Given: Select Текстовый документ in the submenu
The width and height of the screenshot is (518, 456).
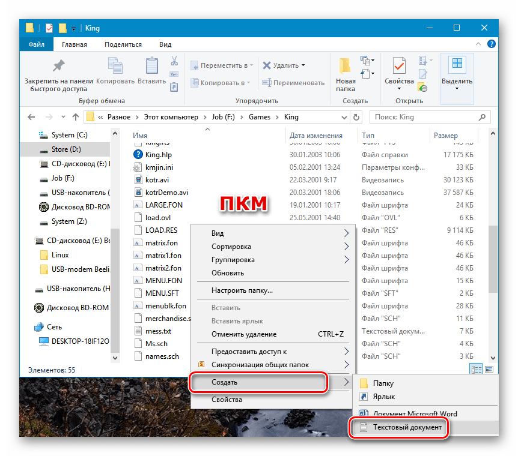Looking at the screenshot, I should pos(407,428).
